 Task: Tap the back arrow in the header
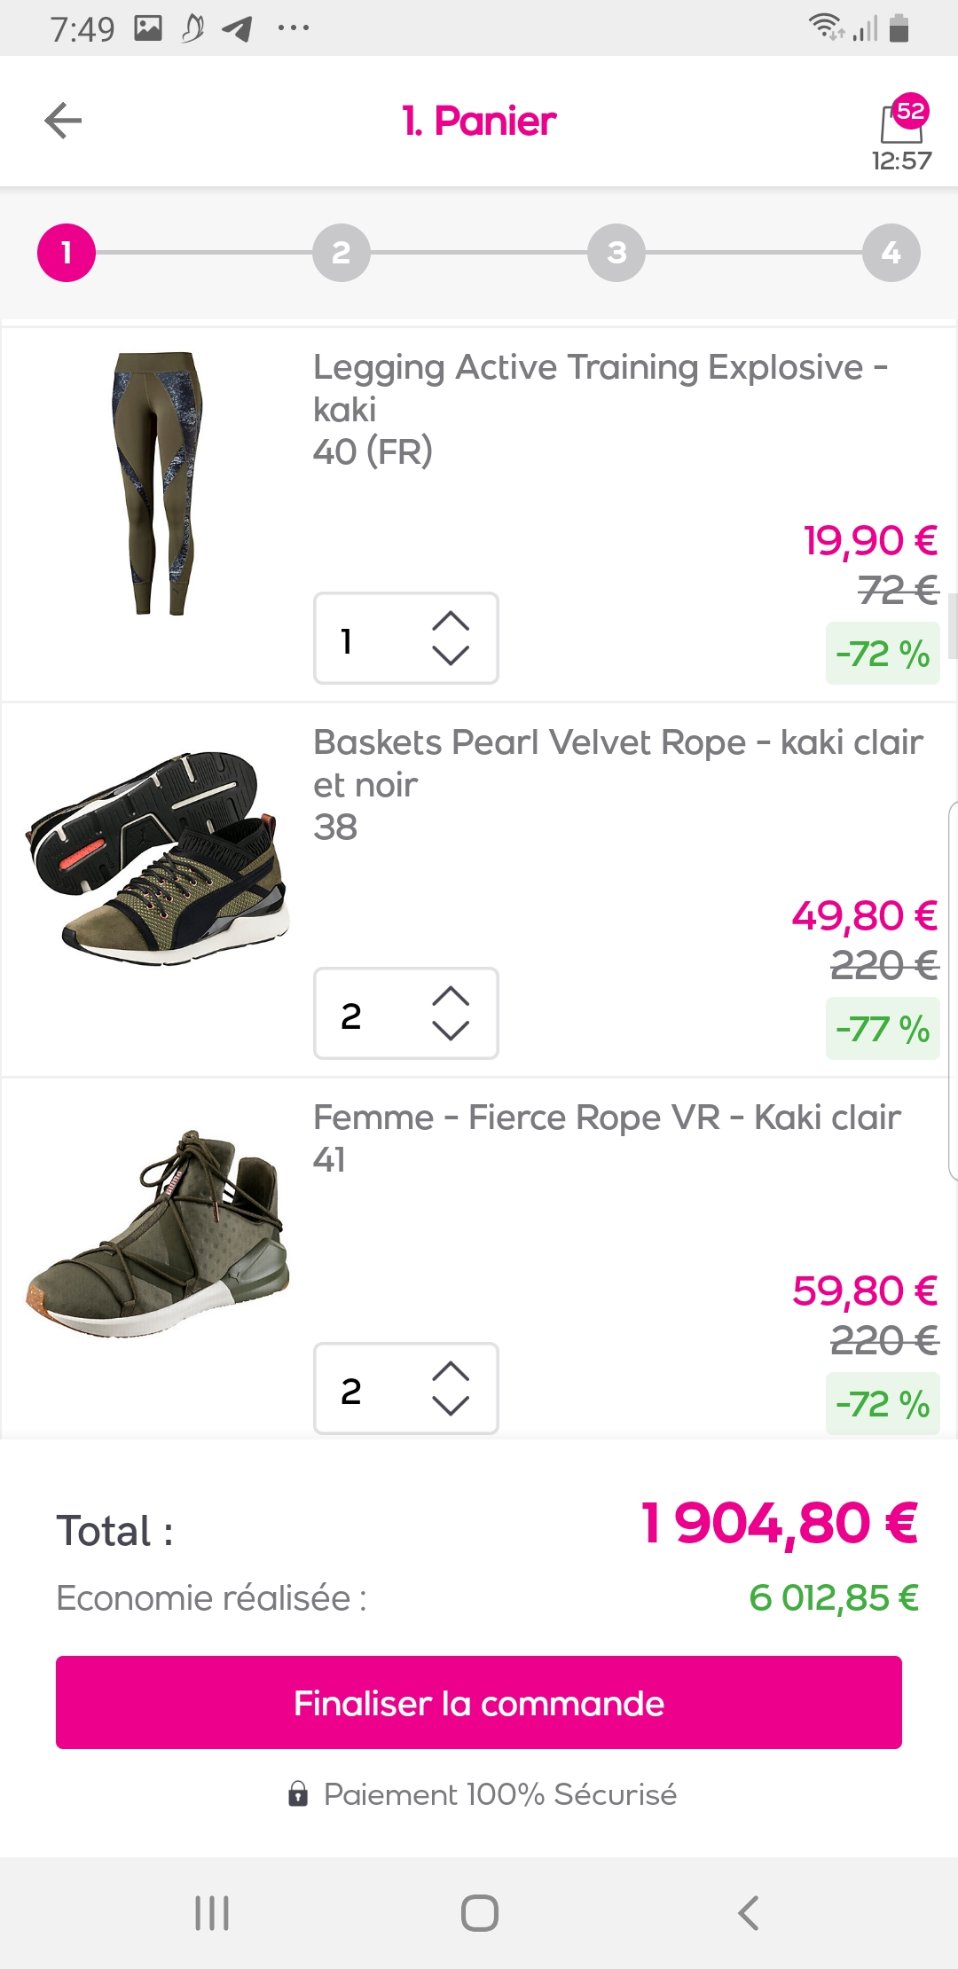(63, 121)
